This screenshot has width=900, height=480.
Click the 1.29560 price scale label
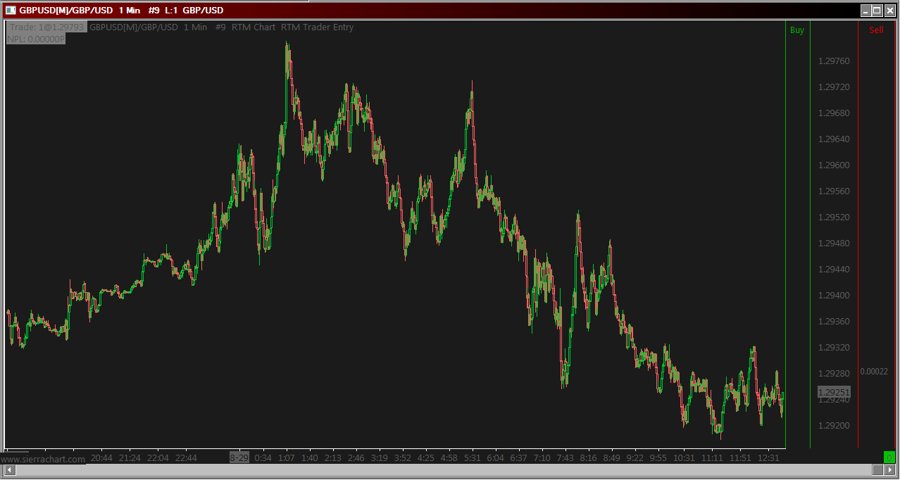point(834,191)
